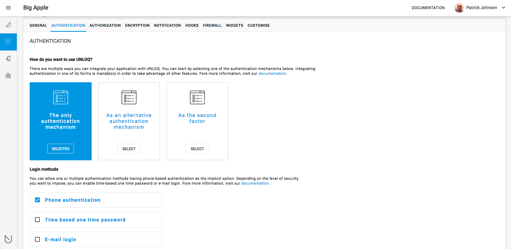Click the E-mail login label
This screenshot has height=249, width=511.
tap(61, 239)
